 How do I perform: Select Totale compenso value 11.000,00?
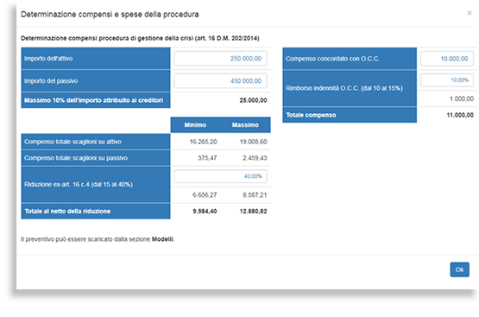pos(460,115)
